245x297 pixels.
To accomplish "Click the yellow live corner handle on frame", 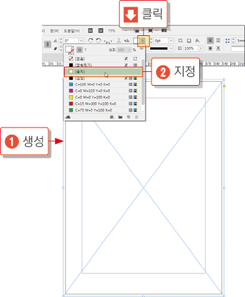I will pos(224,86).
